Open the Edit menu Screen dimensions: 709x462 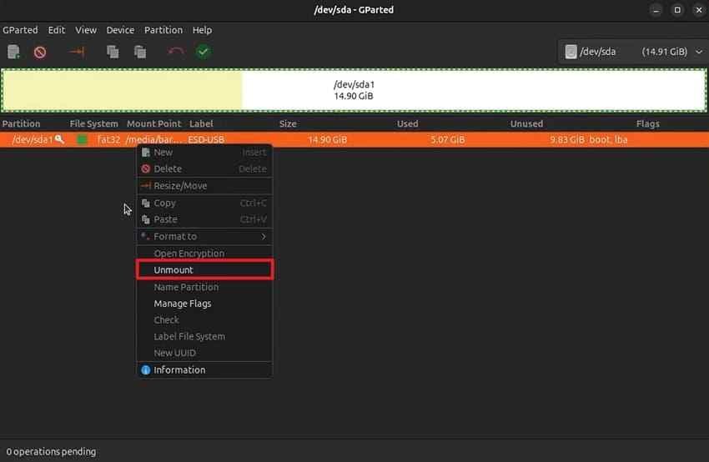point(57,30)
